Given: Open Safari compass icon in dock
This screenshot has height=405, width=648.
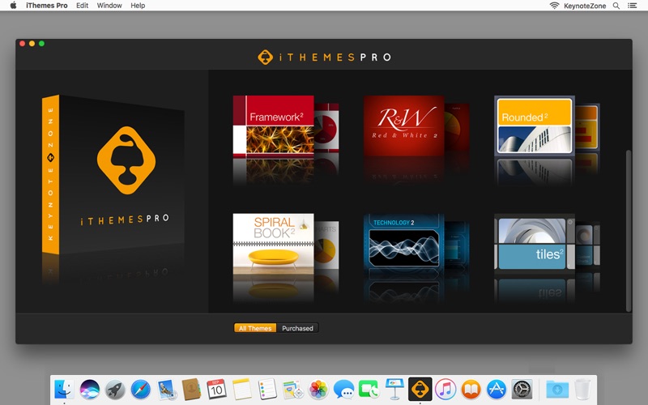Looking at the screenshot, I should (140, 389).
